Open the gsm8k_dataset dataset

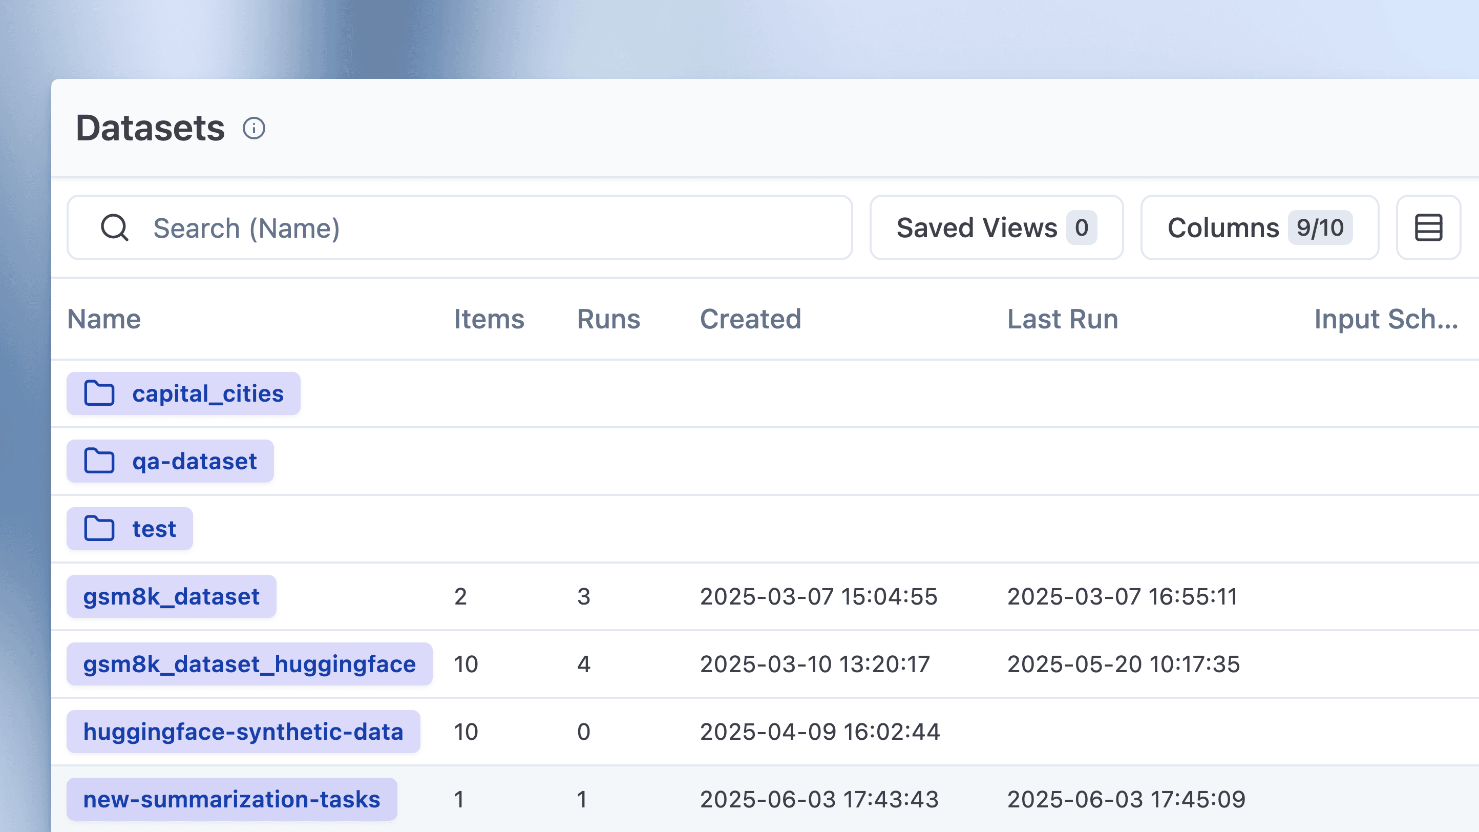point(171,596)
